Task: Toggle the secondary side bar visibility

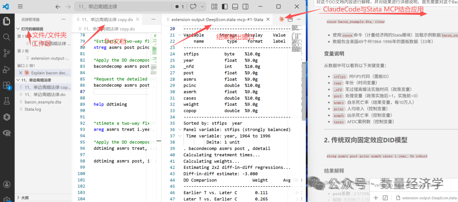Action: [246, 6]
